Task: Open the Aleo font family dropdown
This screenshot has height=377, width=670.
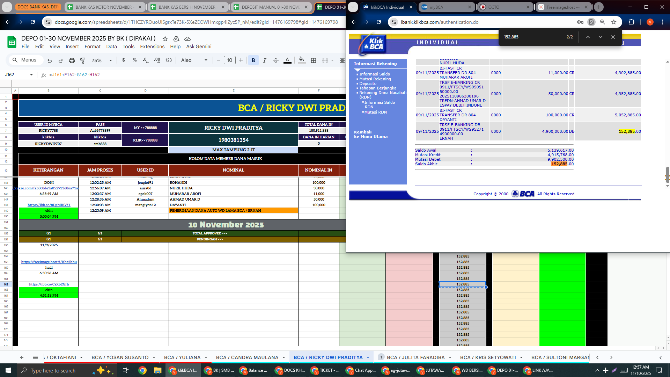Action: [194, 60]
